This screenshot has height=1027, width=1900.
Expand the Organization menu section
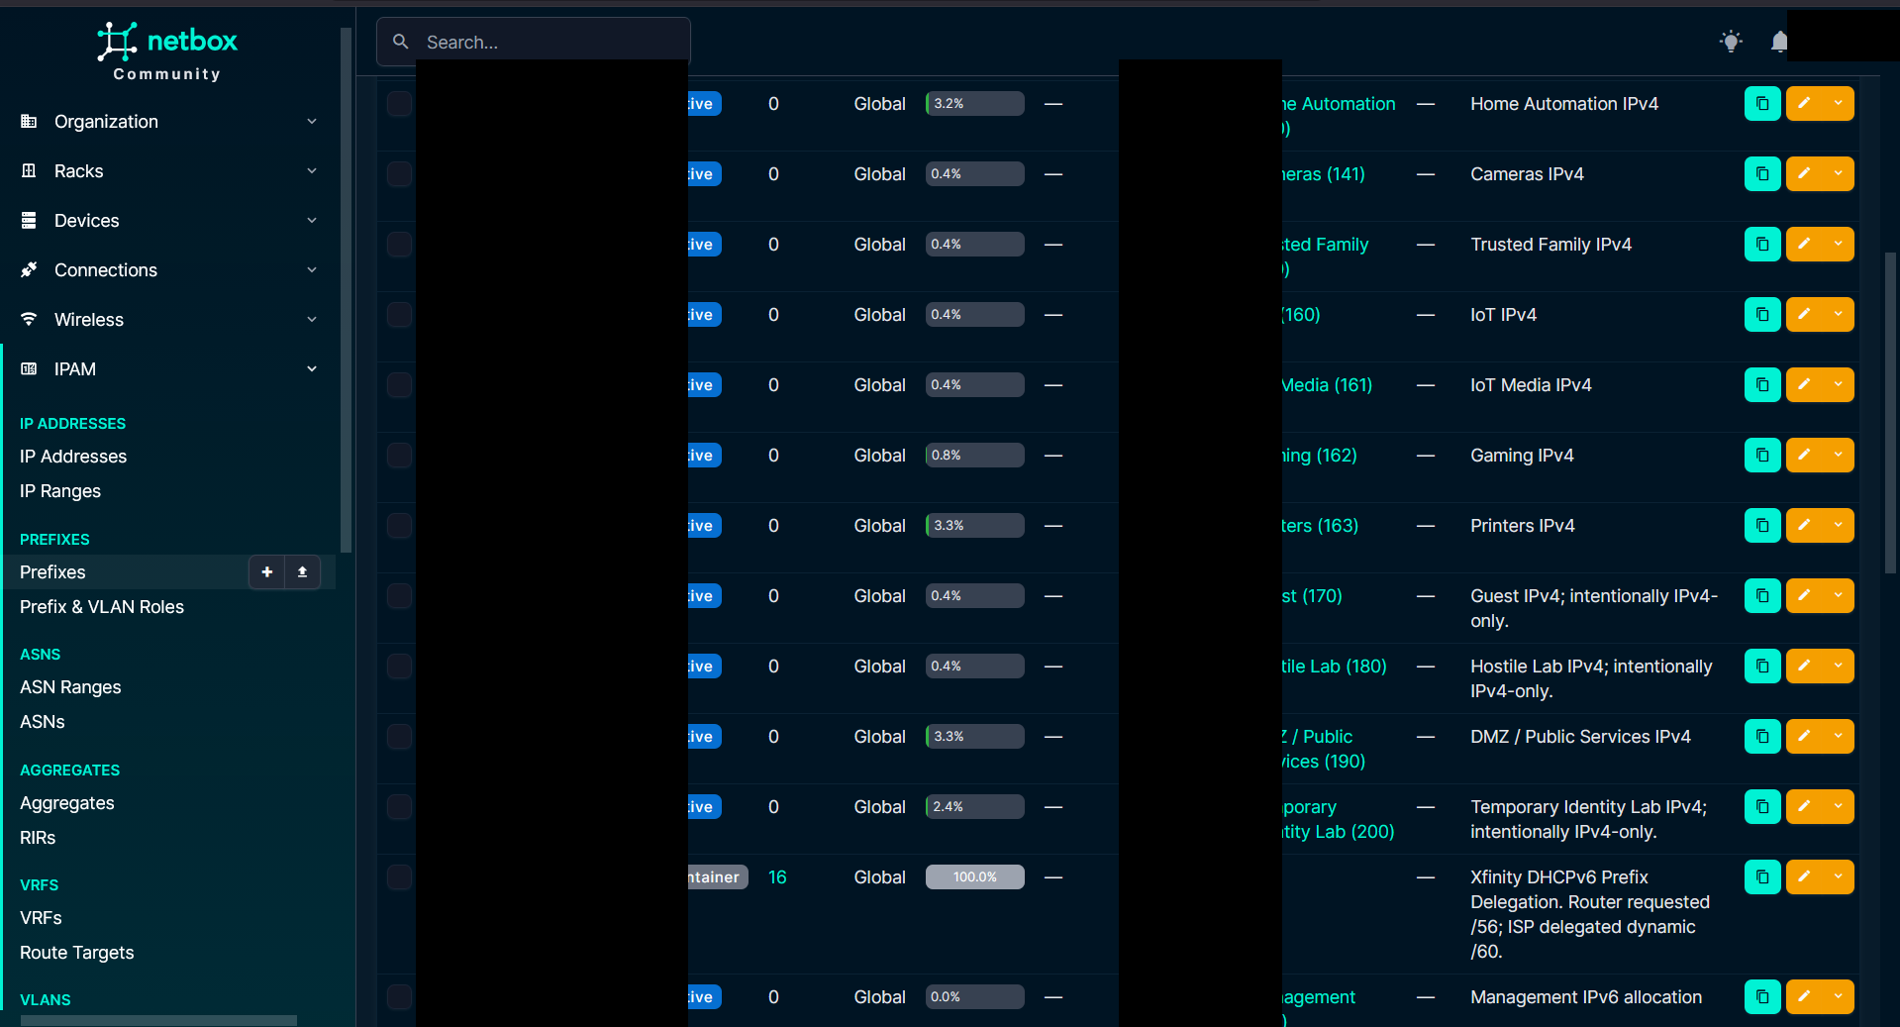169,122
